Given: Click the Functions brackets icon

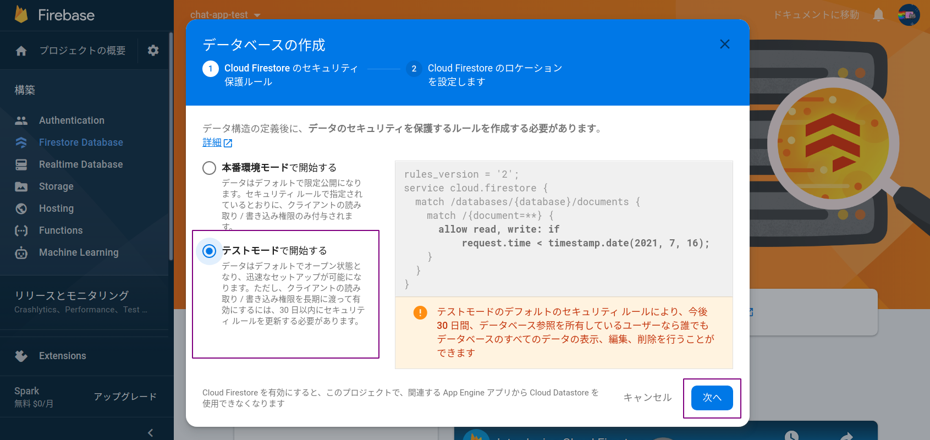Looking at the screenshot, I should click(x=21, y=230).
